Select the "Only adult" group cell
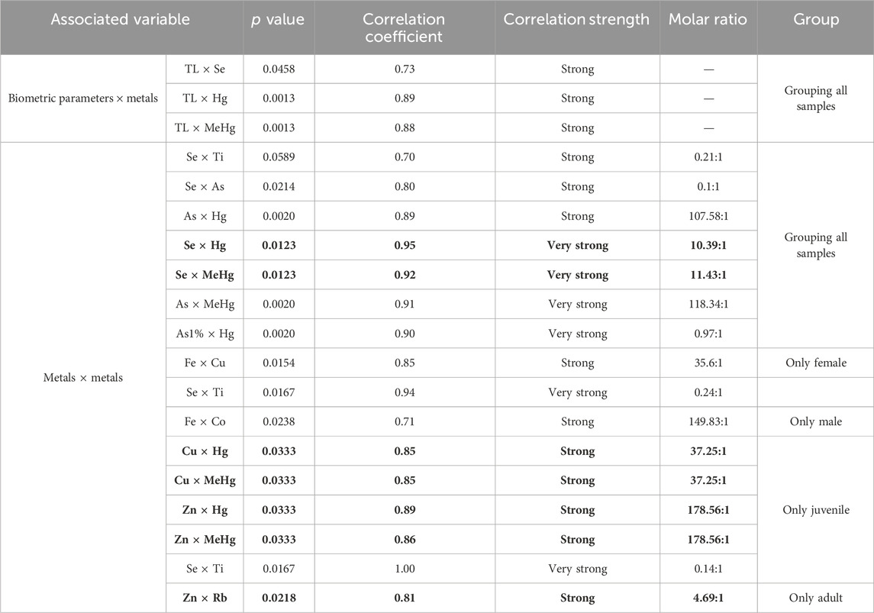 [815, 598]
